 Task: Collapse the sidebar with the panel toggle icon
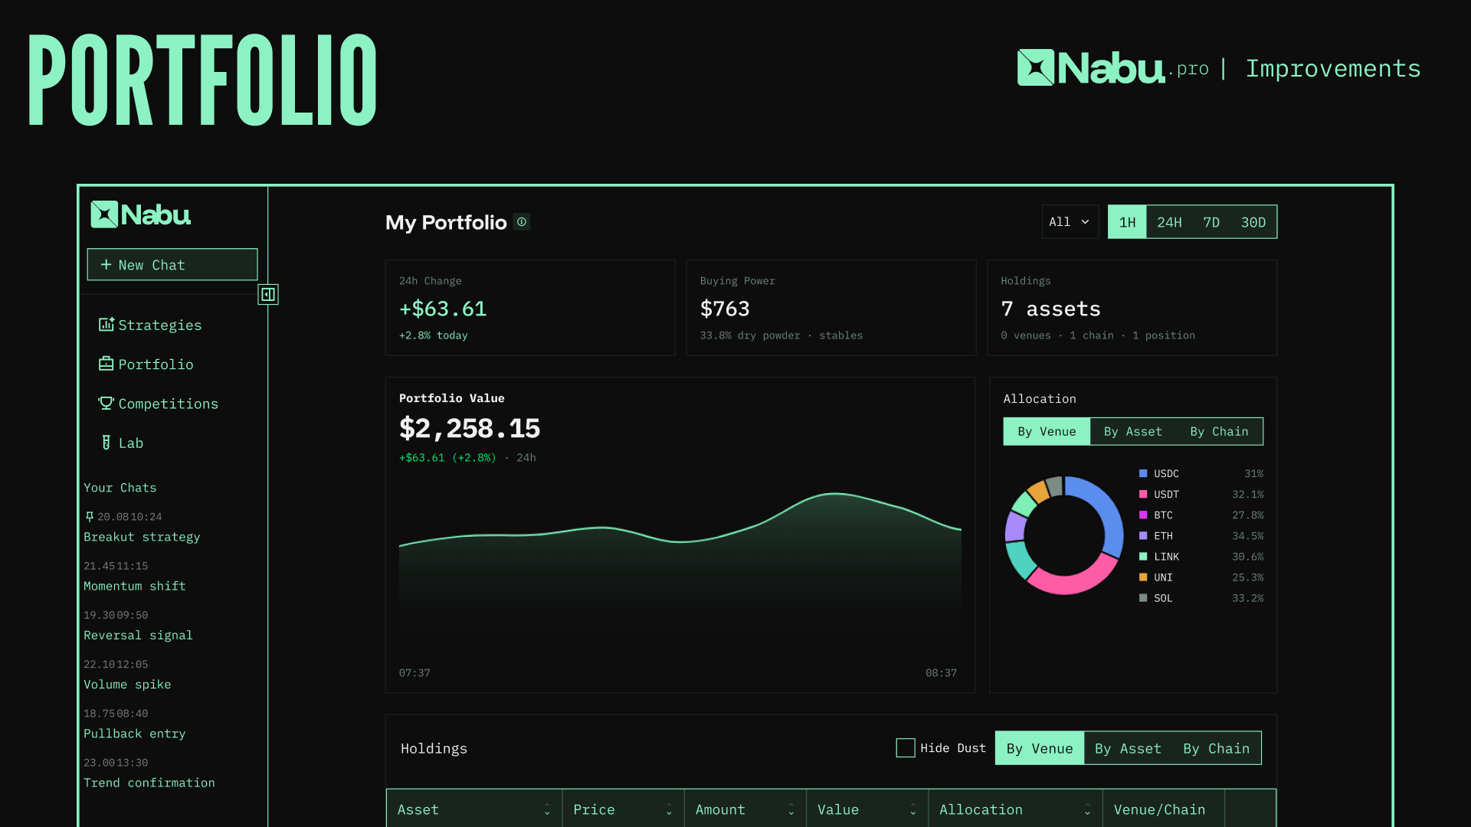(268, 294)
